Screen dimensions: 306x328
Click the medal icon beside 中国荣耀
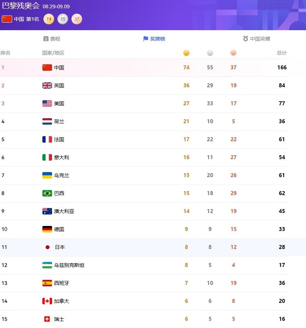tap(246, 39)
